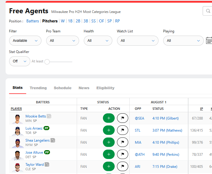Open the 7:15 PM (Drake) game link

[x=165, y=166]
